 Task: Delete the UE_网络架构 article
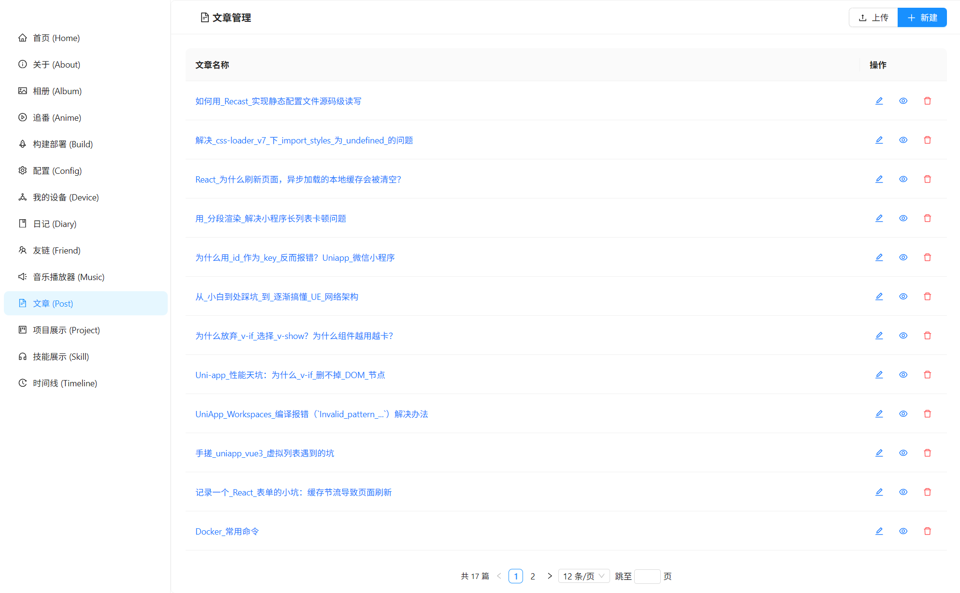[x=927, y=296]
